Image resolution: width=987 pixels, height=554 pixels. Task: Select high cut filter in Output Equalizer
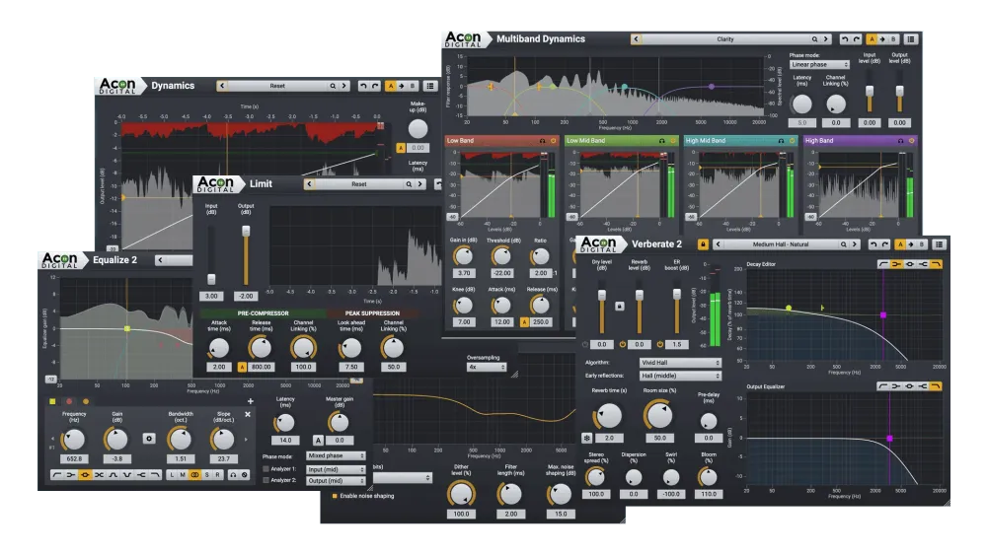tap(936, 386)
